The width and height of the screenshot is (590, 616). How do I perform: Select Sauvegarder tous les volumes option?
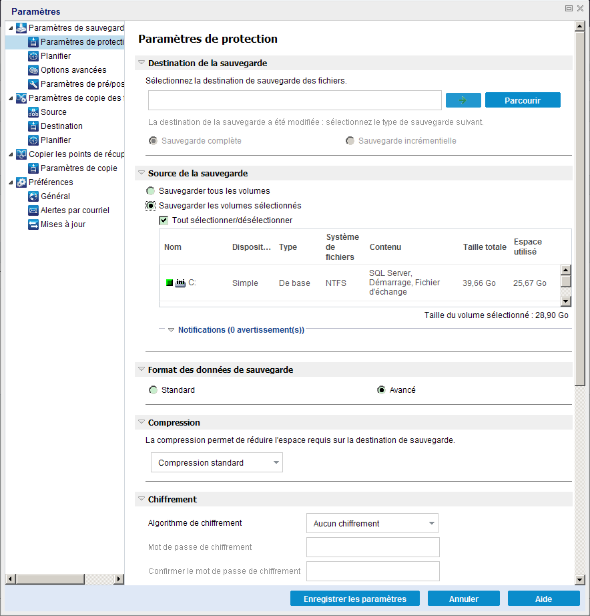click(x=151, y=191)
